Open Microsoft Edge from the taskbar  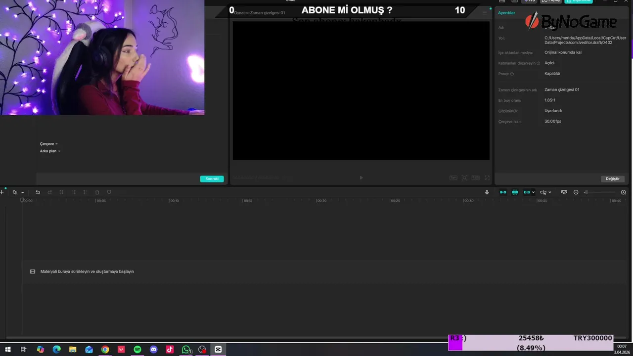(56, 350)
